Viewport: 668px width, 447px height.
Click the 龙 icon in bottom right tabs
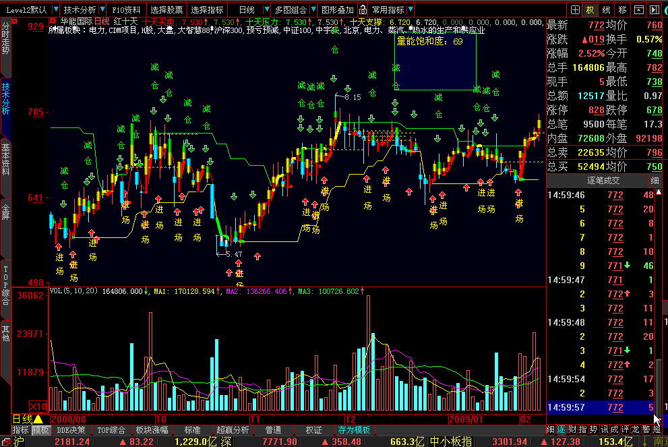point(636,429)
